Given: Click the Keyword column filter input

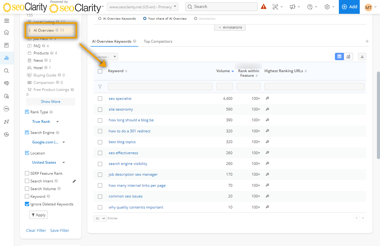Looking at the screenshot, I should (160, 87).
